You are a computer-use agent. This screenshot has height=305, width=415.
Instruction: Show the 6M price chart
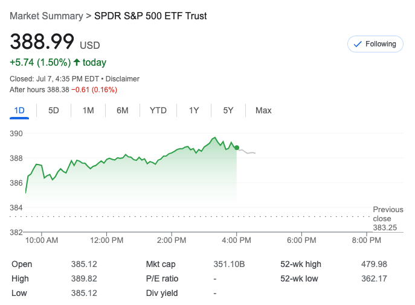click(x=123, y=110)
